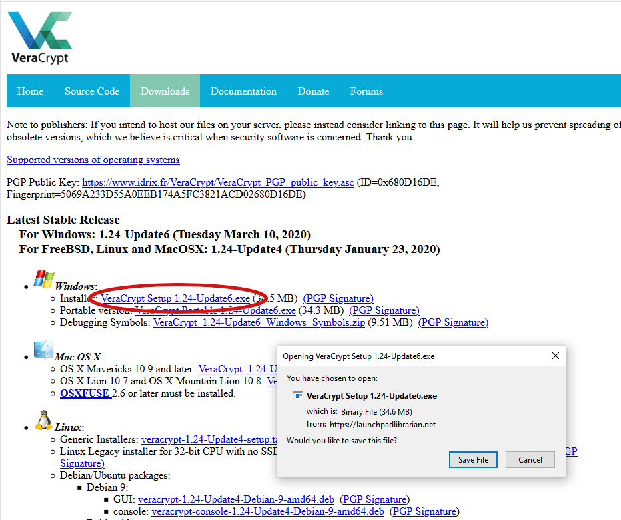Click the 'Would you like to save this file?' text
This screenshot has width=621, height=520.
342,441
